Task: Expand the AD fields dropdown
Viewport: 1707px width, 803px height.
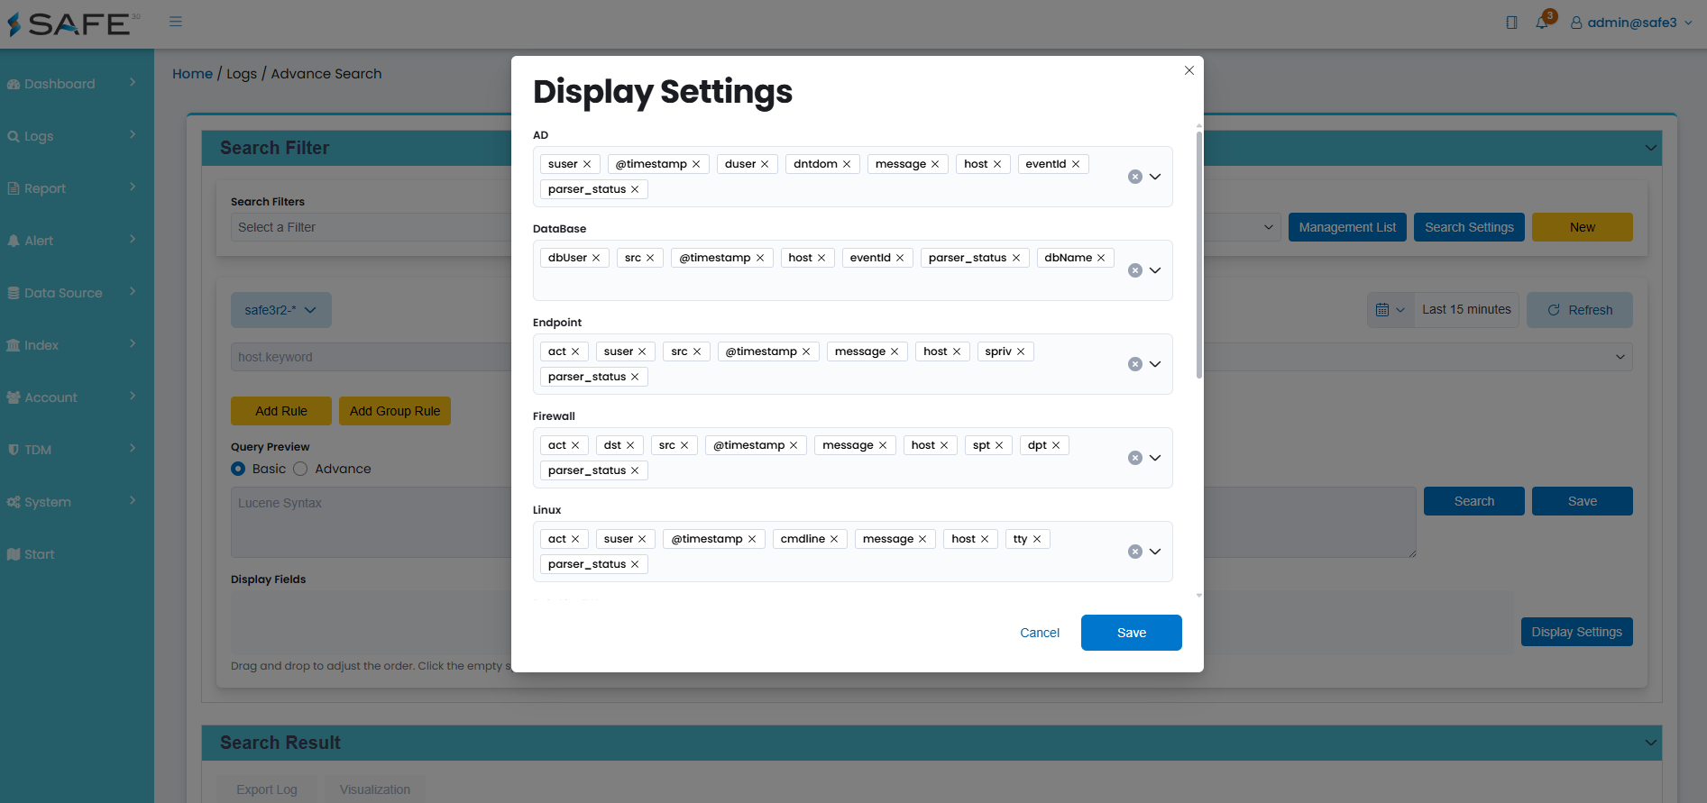Action: [1155, 177]
